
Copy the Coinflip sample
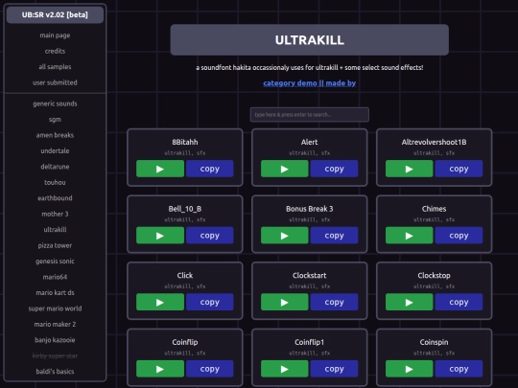point(210,369)
